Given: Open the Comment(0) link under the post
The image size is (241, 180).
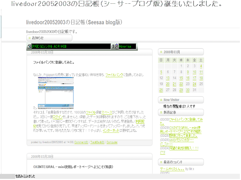Looking at the screenshot, I should pos(81,142).
